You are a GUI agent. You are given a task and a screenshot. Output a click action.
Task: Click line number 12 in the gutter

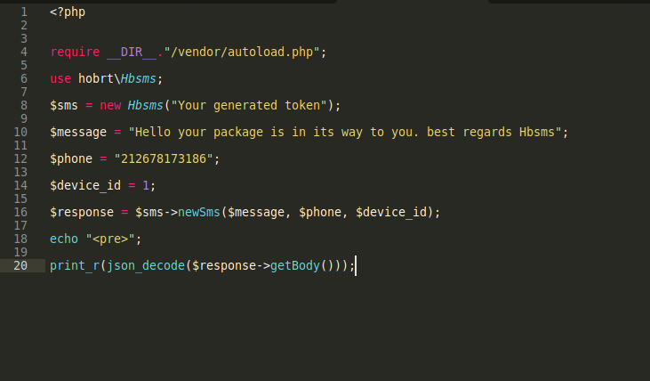20,158
